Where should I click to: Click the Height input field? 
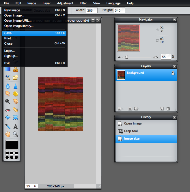tap(120, 10)
